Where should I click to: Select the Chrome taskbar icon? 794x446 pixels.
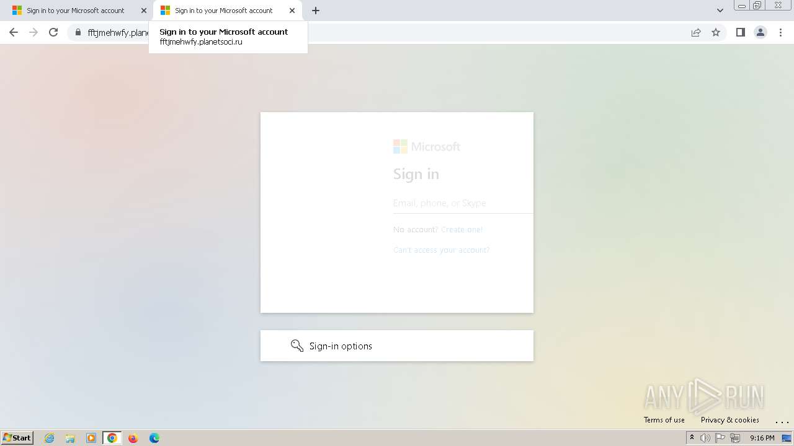(112, 438)
